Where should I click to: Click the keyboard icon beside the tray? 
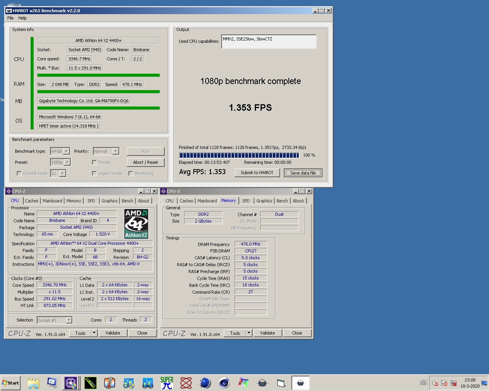pos(423,383)
